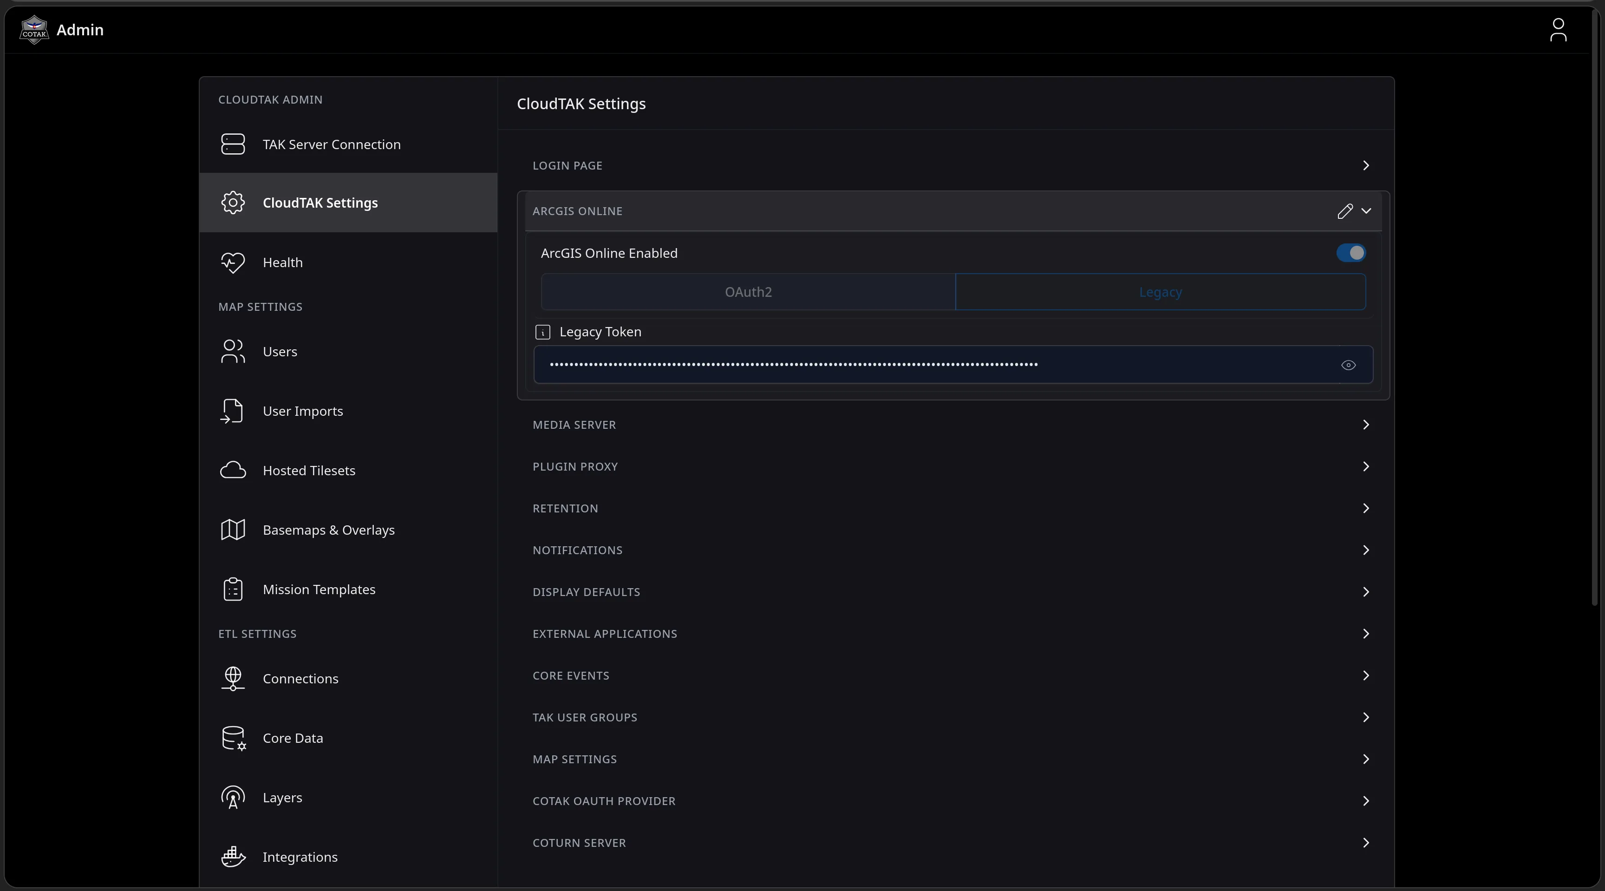Click the CloudTAK Settings gear icon

pos(233,203)
